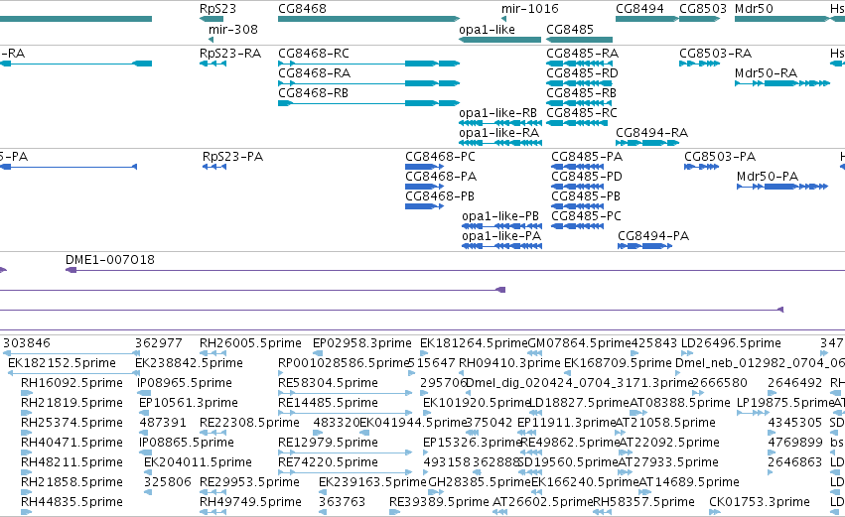Click the CG8468 gene bar

(368, 19)
